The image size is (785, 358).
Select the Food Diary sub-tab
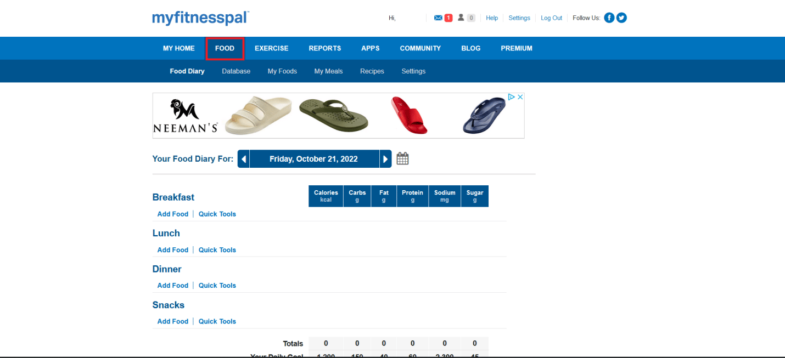187,71
